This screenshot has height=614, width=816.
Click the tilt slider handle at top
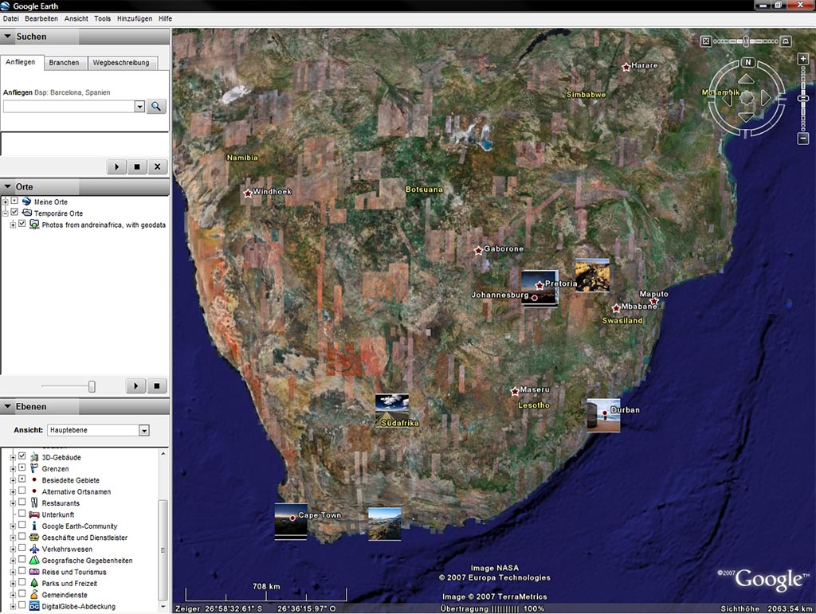tap(746, 41)
